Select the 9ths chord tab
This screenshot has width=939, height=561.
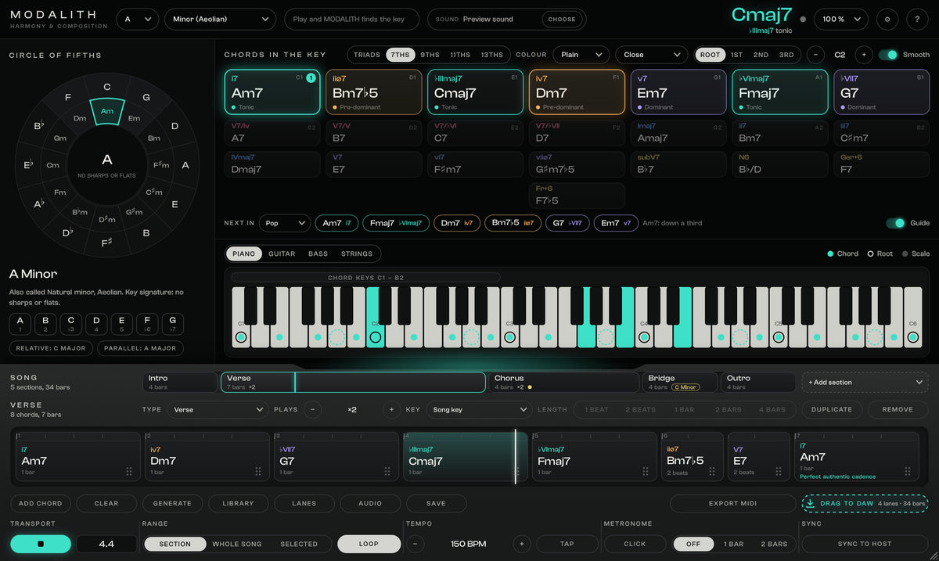pos(430,55)
